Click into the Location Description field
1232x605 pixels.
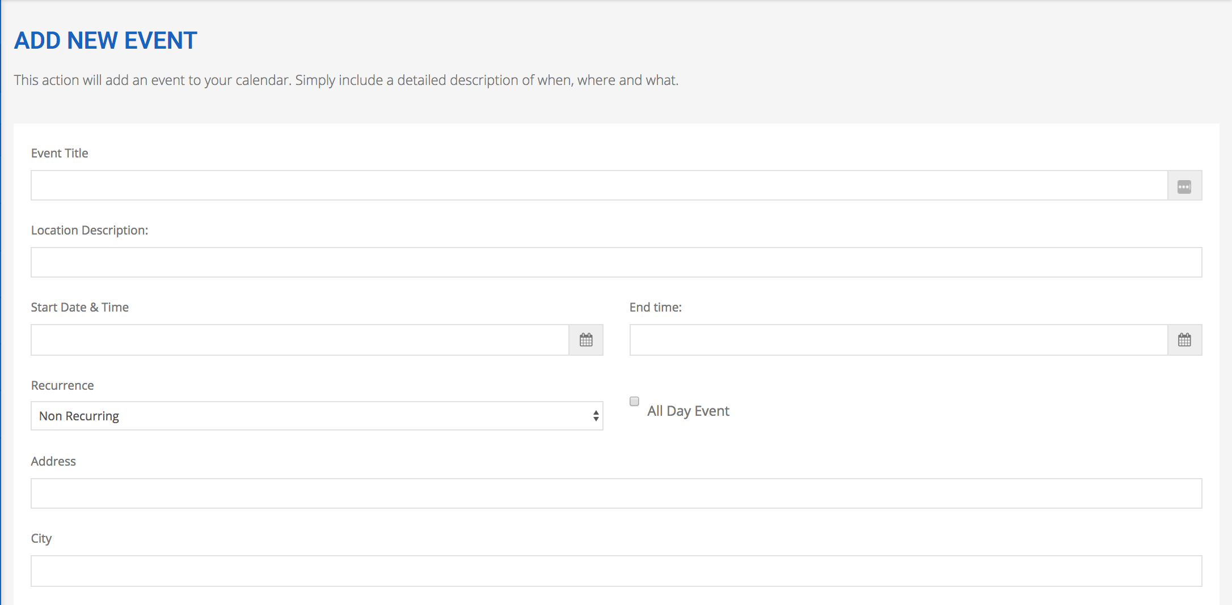(x=617, y=262)
